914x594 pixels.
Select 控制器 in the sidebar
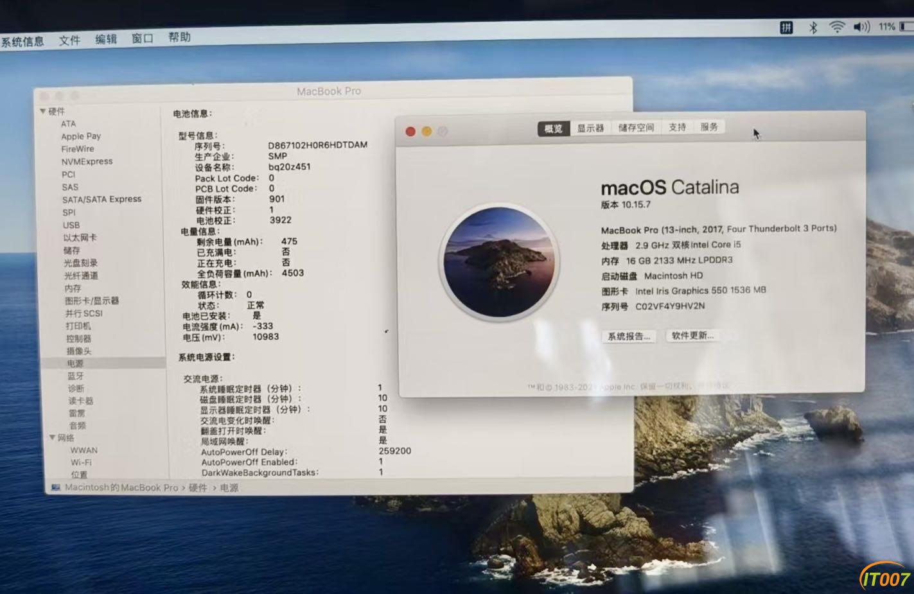78,338
